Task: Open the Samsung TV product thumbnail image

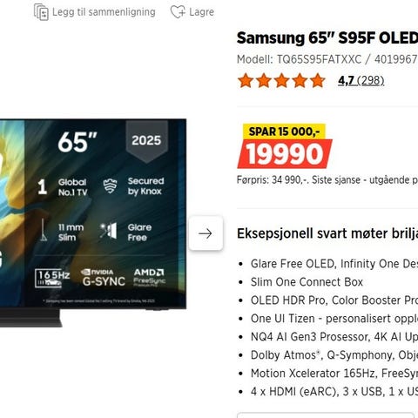Action: click(93, 222)
